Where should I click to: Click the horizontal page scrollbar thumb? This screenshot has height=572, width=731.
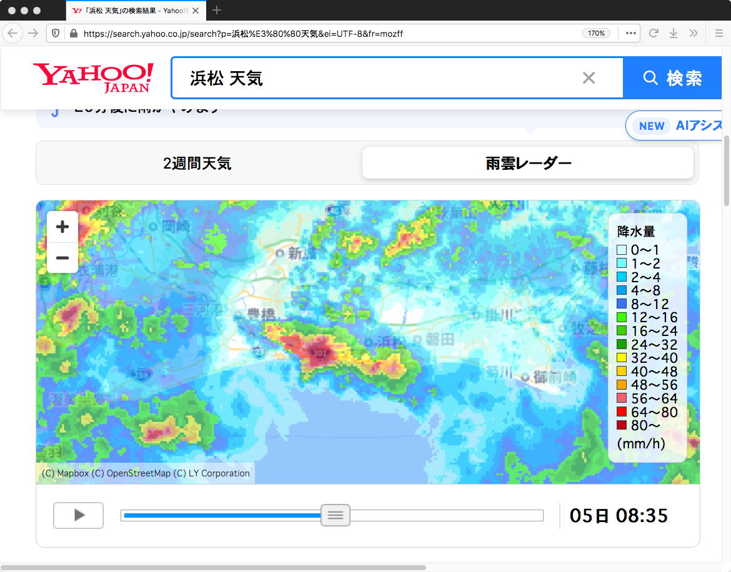(213, 568)
